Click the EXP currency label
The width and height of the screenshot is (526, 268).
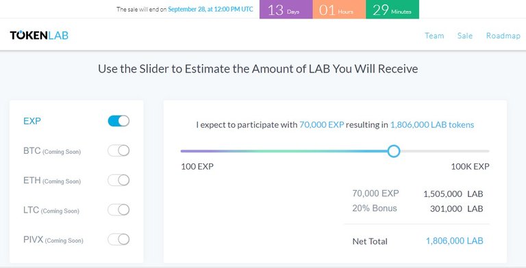pyautogui.click(x=32, y=121)
